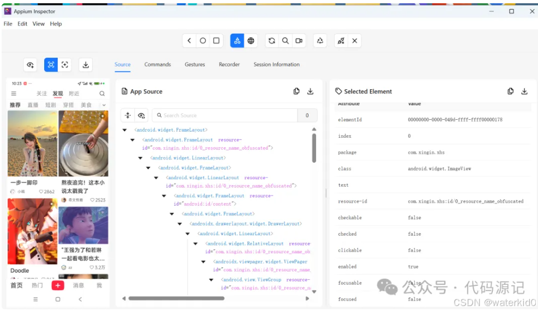Viewport: 538px width, 312px height.
Task: Tap 首页 in phone bottom navigation
Action: (x=16, y=285)
